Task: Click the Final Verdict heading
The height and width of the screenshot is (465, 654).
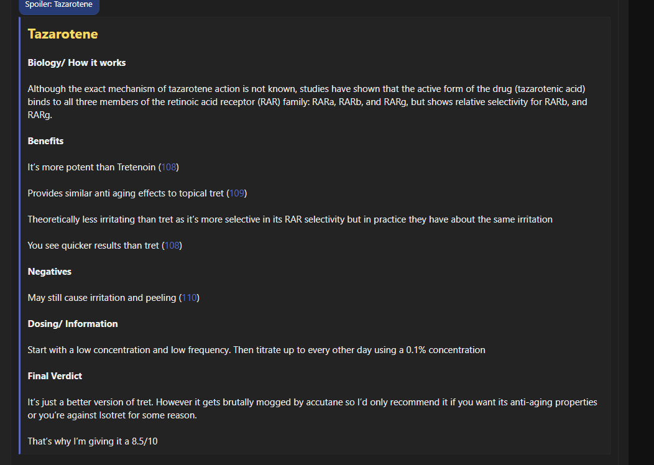Action: 55,376
